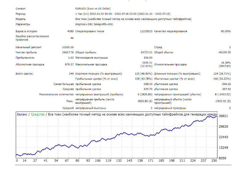Image resolution: width=241 pixels, height=174 pixels.
Task: Click the x-axis tick labeled 132
Action: (x=119, y=160)
